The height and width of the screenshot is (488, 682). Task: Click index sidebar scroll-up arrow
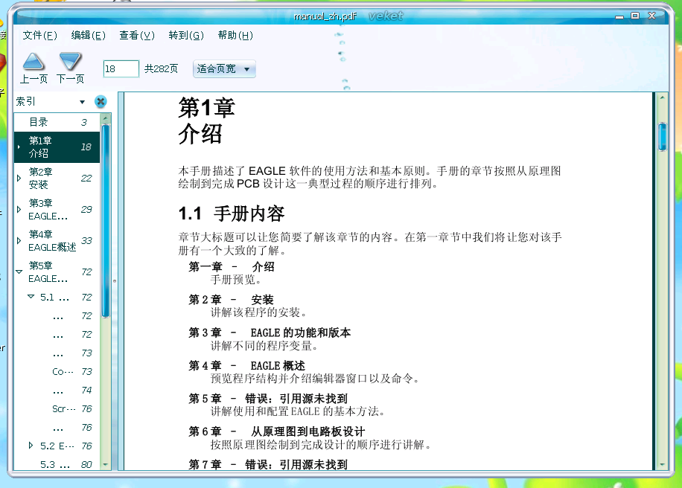click(105, 118)
